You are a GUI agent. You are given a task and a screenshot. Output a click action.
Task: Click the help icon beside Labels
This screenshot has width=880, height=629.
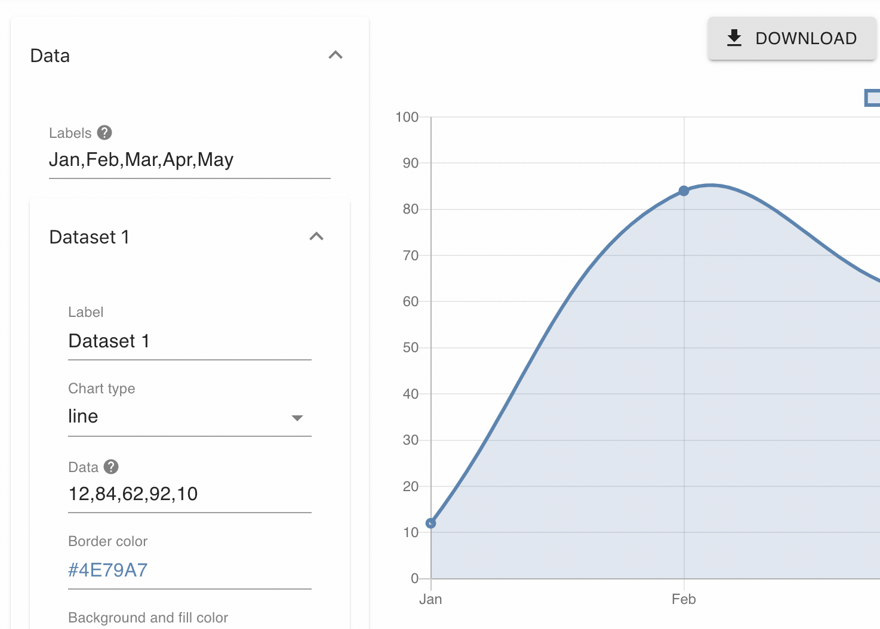pyautogui.click(x=104, y=132)
